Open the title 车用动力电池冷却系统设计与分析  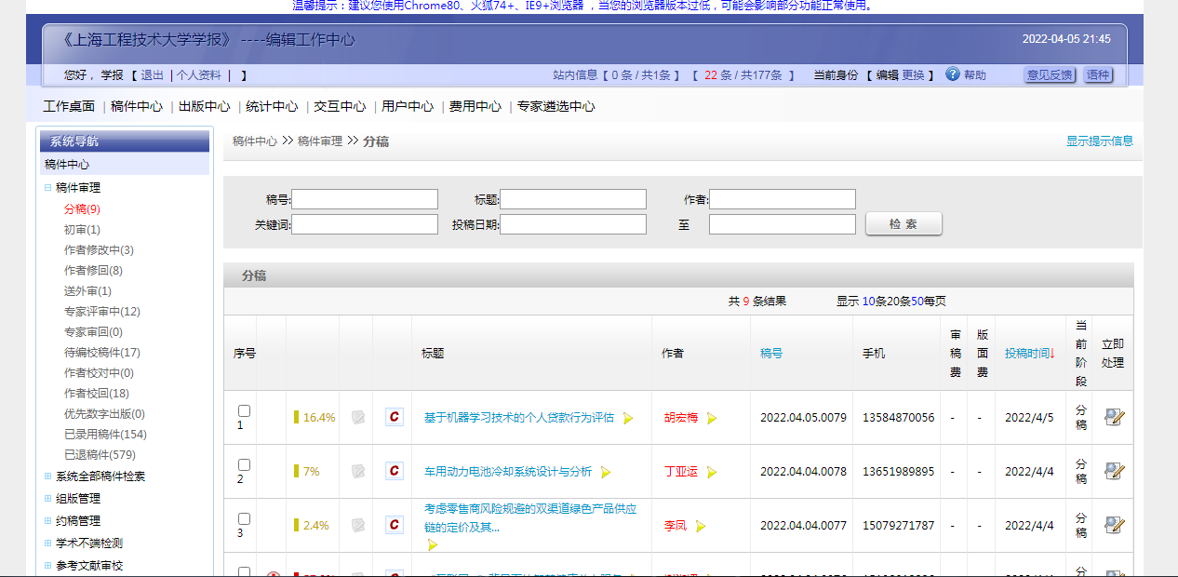pos(508,472)
